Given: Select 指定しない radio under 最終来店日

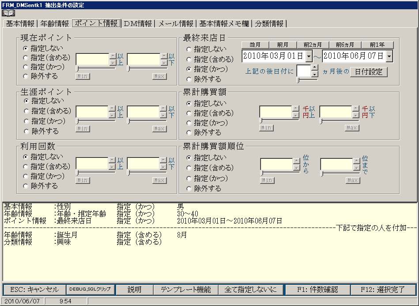Looking at the screenshot, I should click(189, 49).
